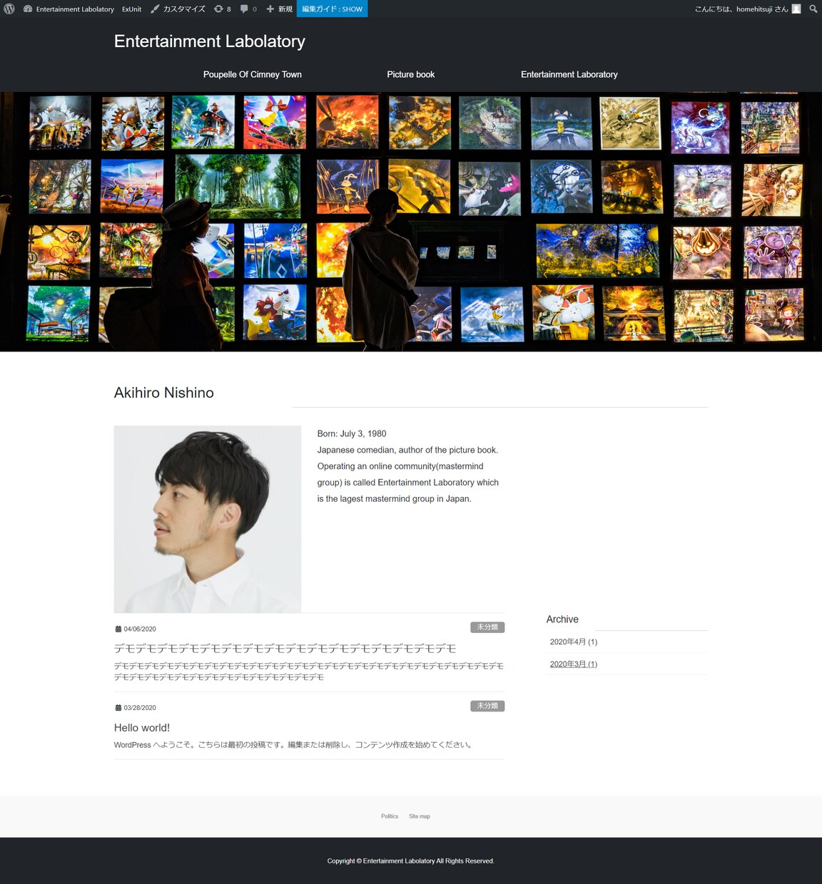Click the Entertainment Labolatory site title
This screenshot has width=822, height=884.
tap(209, 41)
